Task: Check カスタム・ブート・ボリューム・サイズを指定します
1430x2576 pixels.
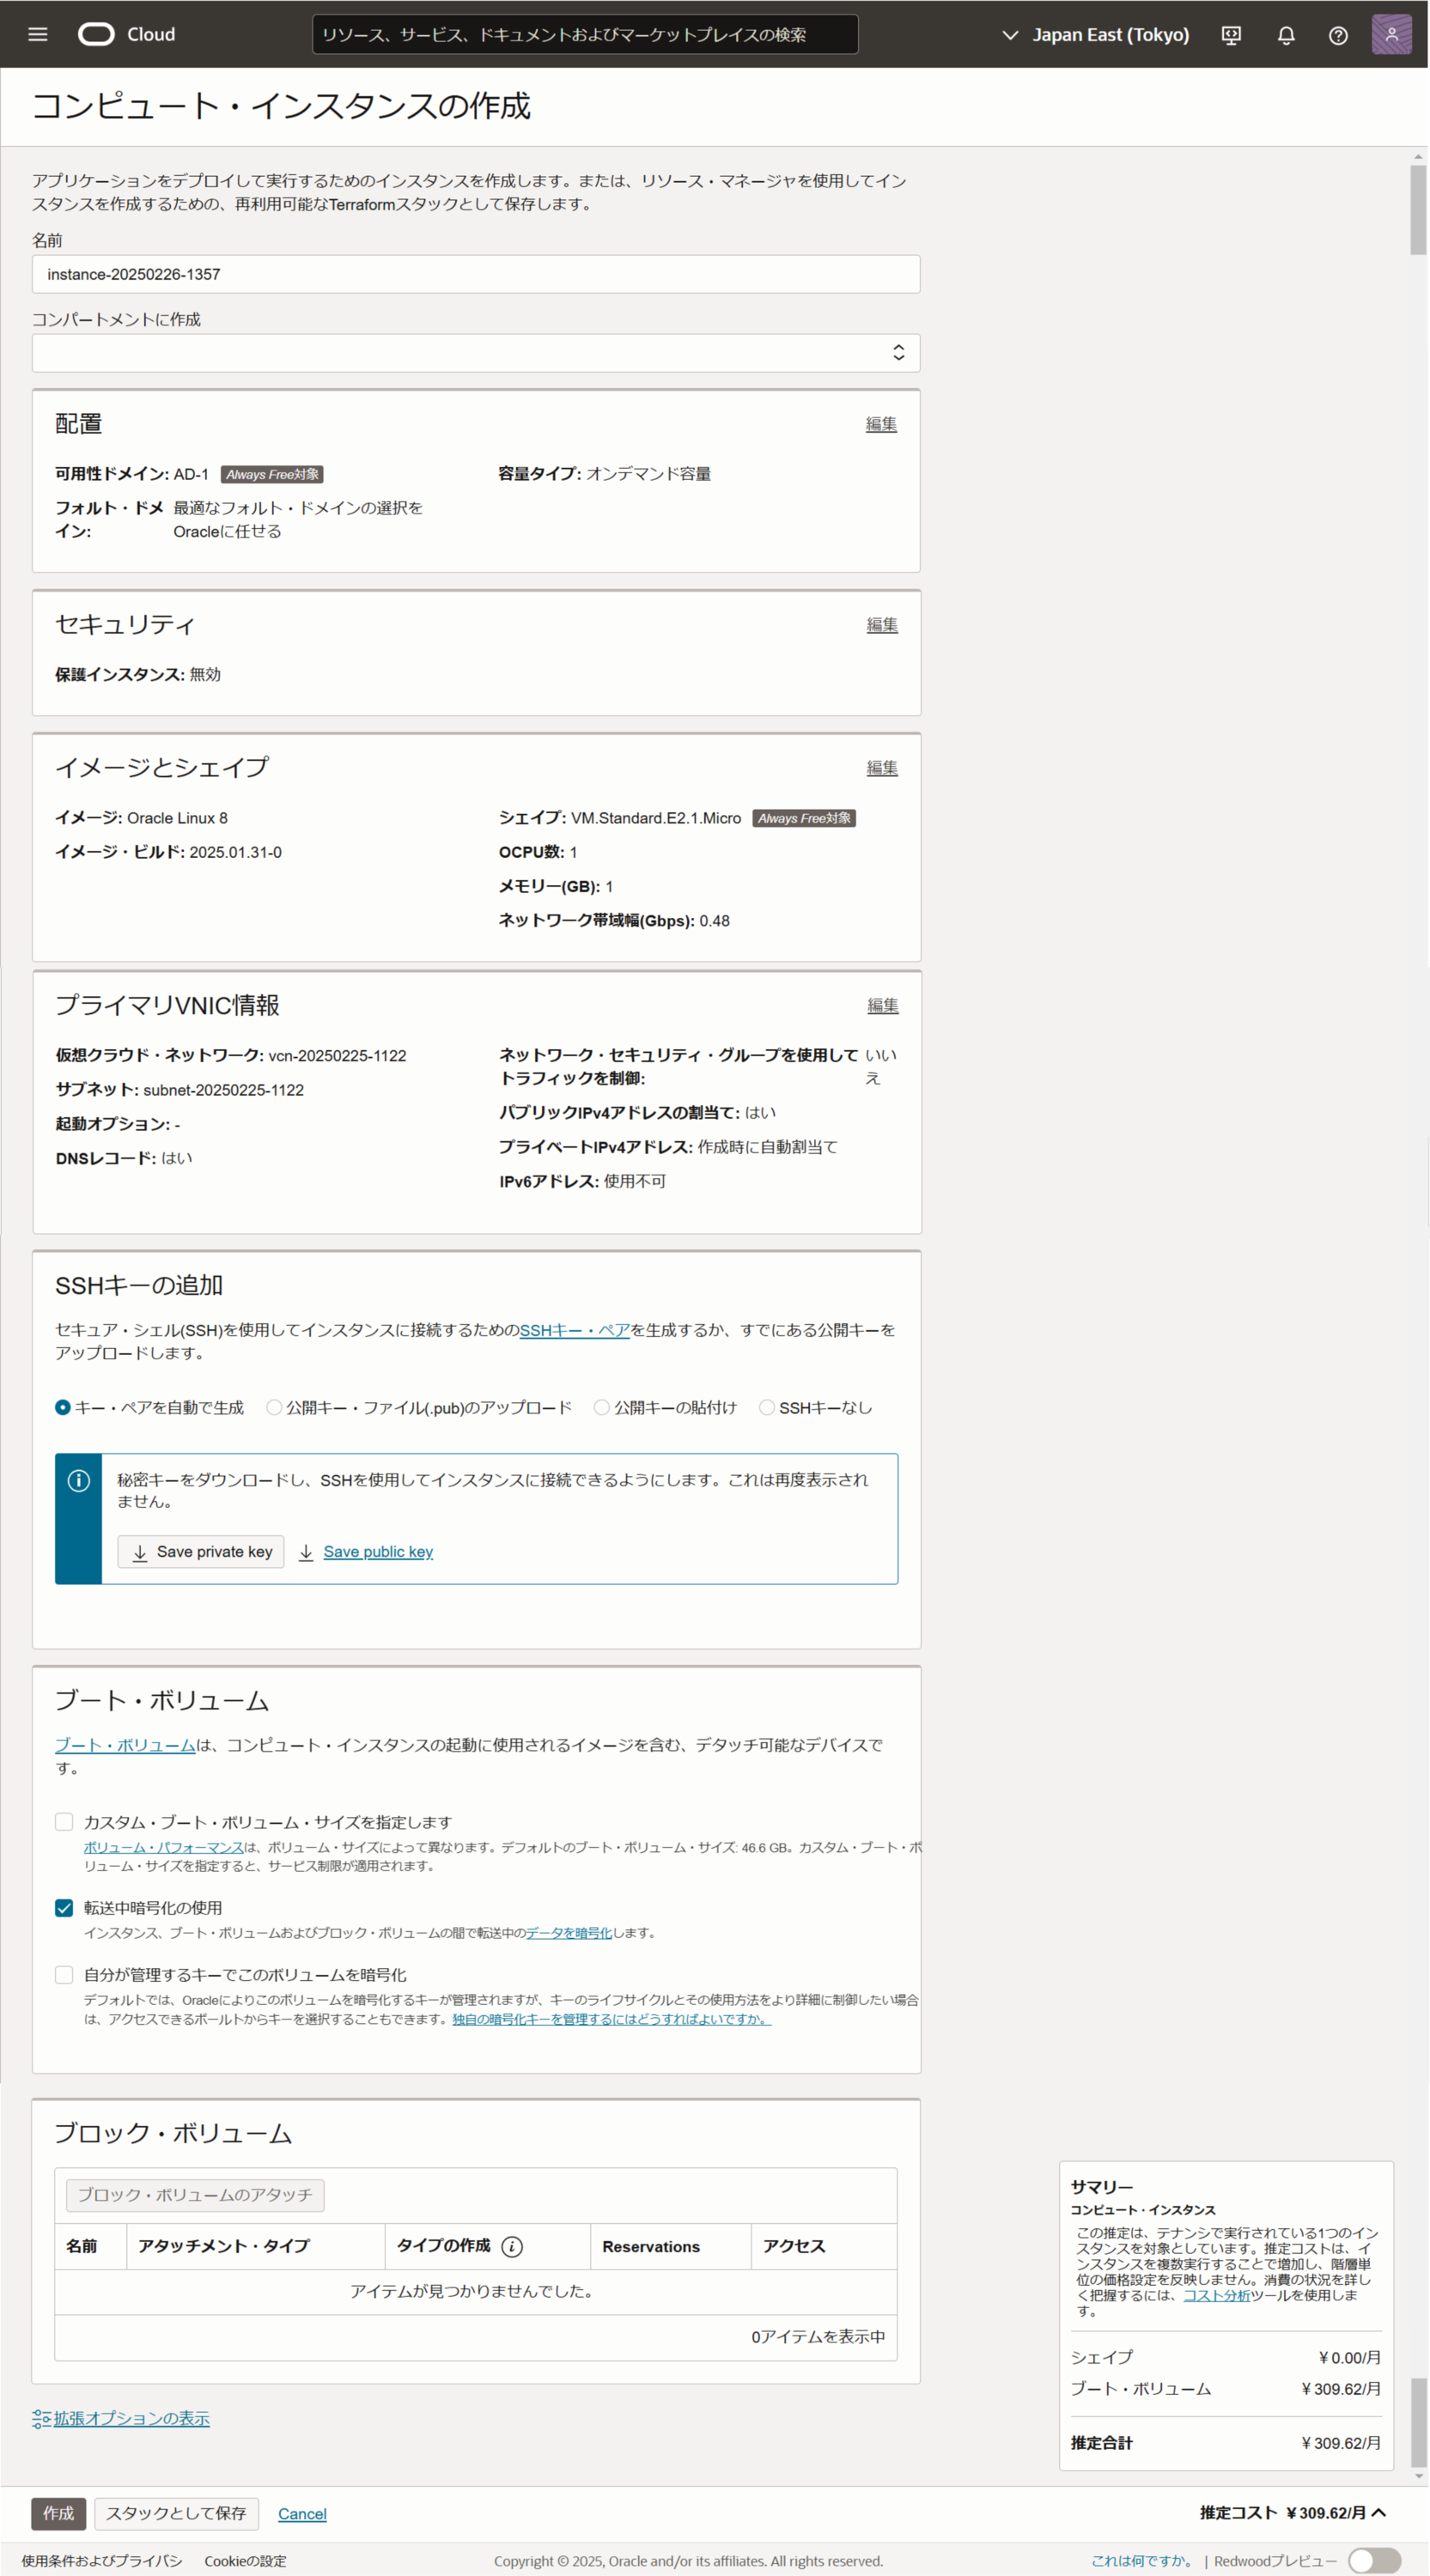Action: 64,1821
